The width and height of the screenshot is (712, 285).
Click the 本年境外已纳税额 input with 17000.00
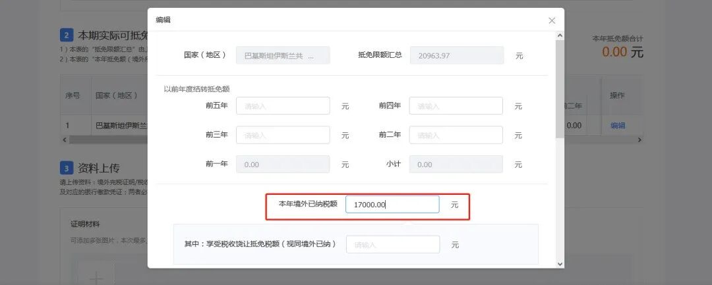pos(392,204)
